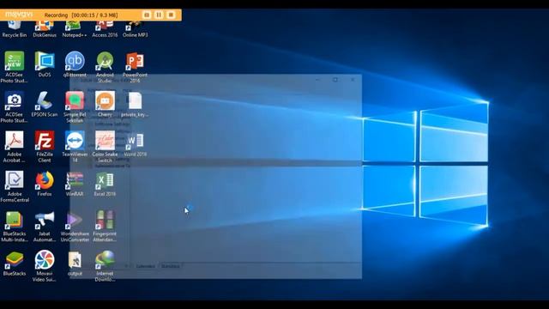
Task: Select the green ACDSee What's New shortcut
Action: [15, 67]
